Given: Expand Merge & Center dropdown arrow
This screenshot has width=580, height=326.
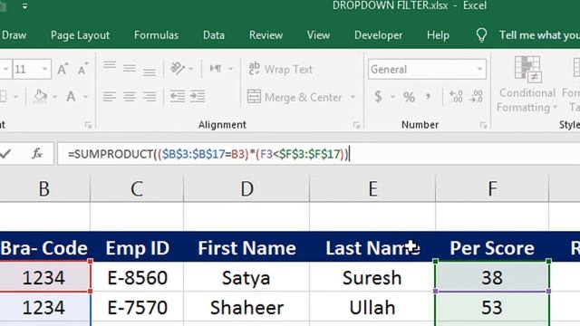Looking at the screenshot, I should [x=353, y=97].
